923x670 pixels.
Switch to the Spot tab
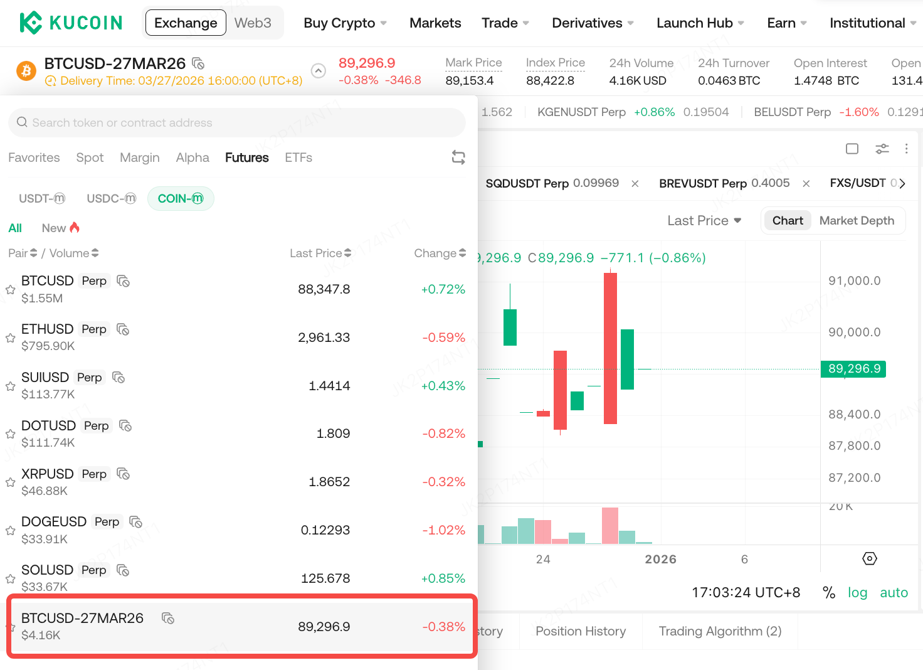coord(90,157)
